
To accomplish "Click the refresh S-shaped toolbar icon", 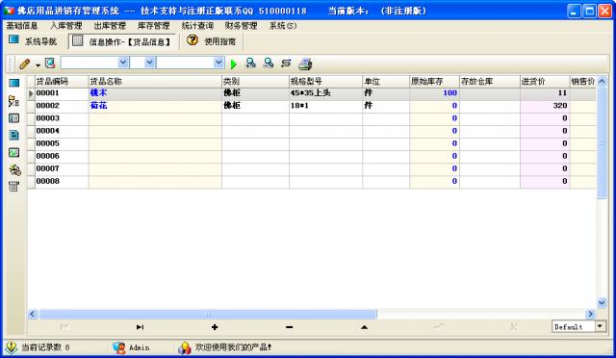I will tap(286, 64).
